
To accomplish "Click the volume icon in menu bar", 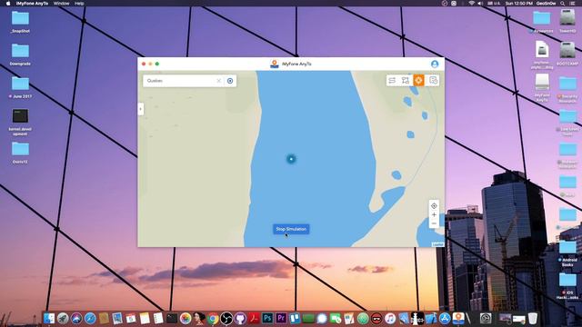I will click(x=480, y=4).
